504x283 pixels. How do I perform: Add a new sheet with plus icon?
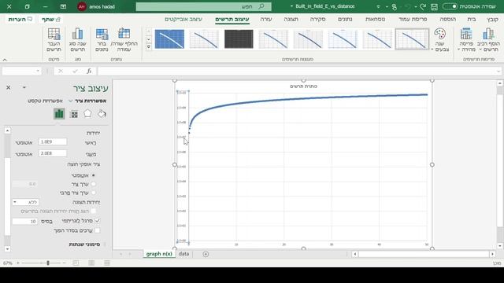pos(206,254)
